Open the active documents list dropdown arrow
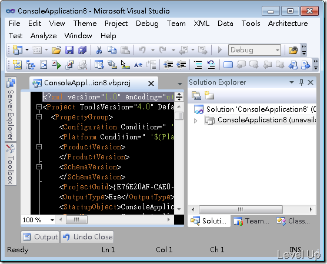Screen dimensions: 327x264 (179, 84)
